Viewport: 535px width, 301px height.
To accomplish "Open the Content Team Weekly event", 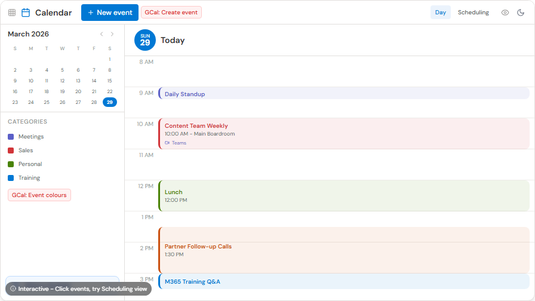I will coord(343,133).
